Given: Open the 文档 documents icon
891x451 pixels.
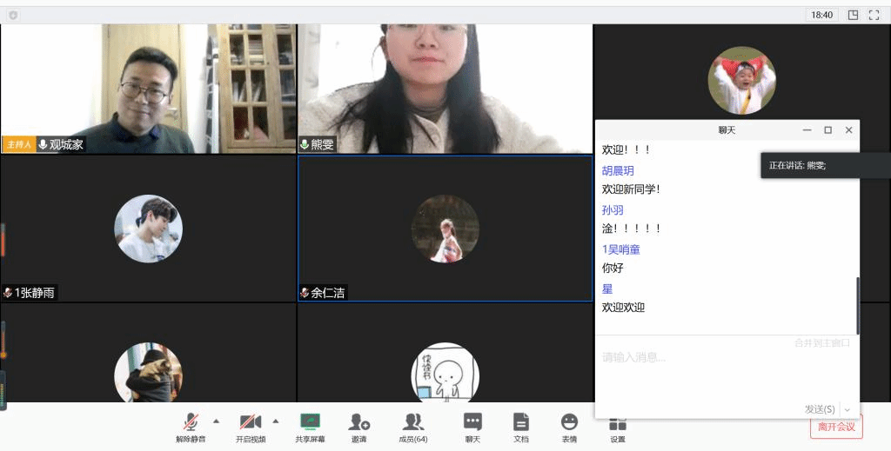Looking at the screenshot, I should (x=520, y=427).
